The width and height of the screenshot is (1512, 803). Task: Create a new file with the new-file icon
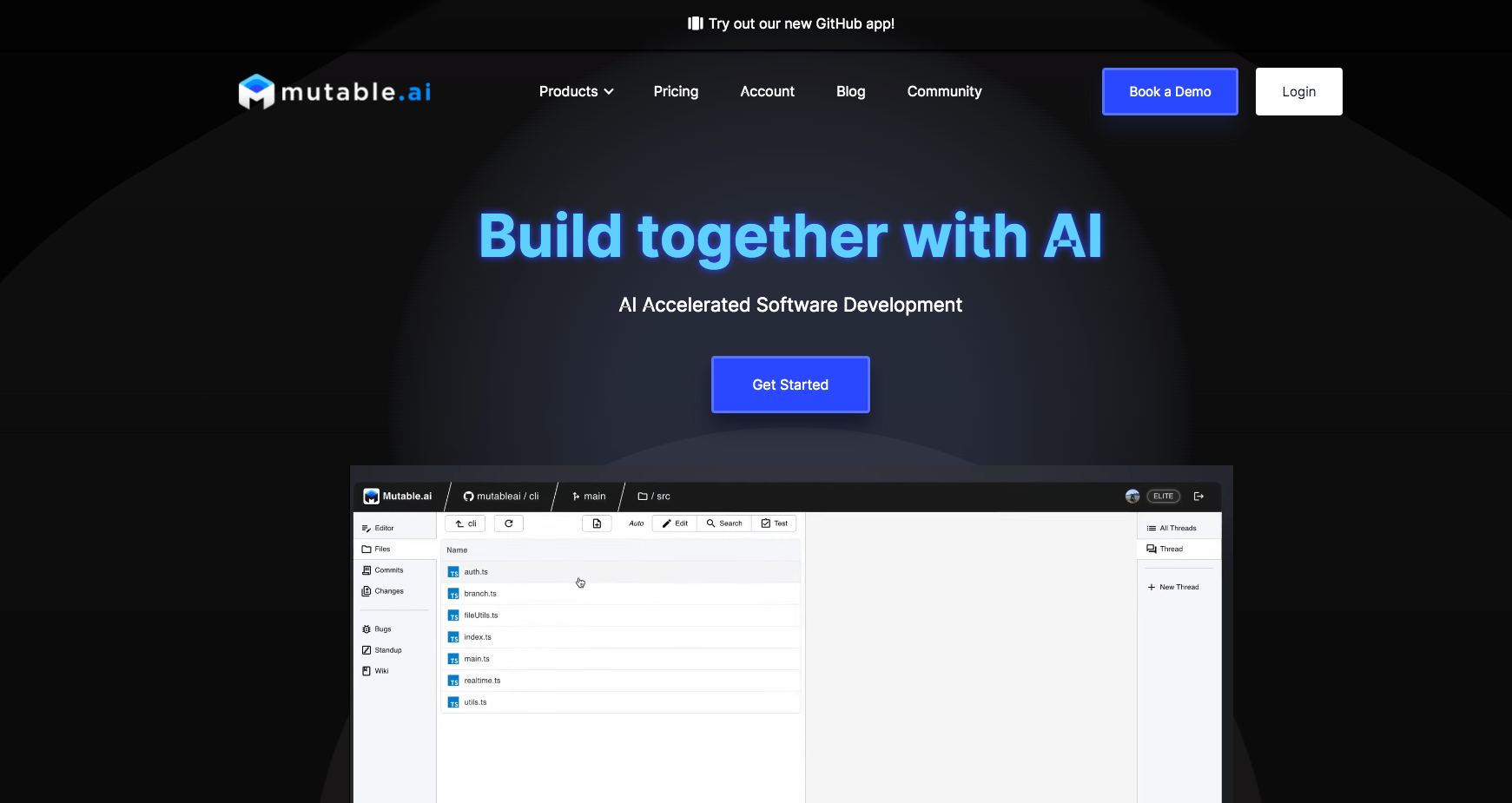[597, 523]
